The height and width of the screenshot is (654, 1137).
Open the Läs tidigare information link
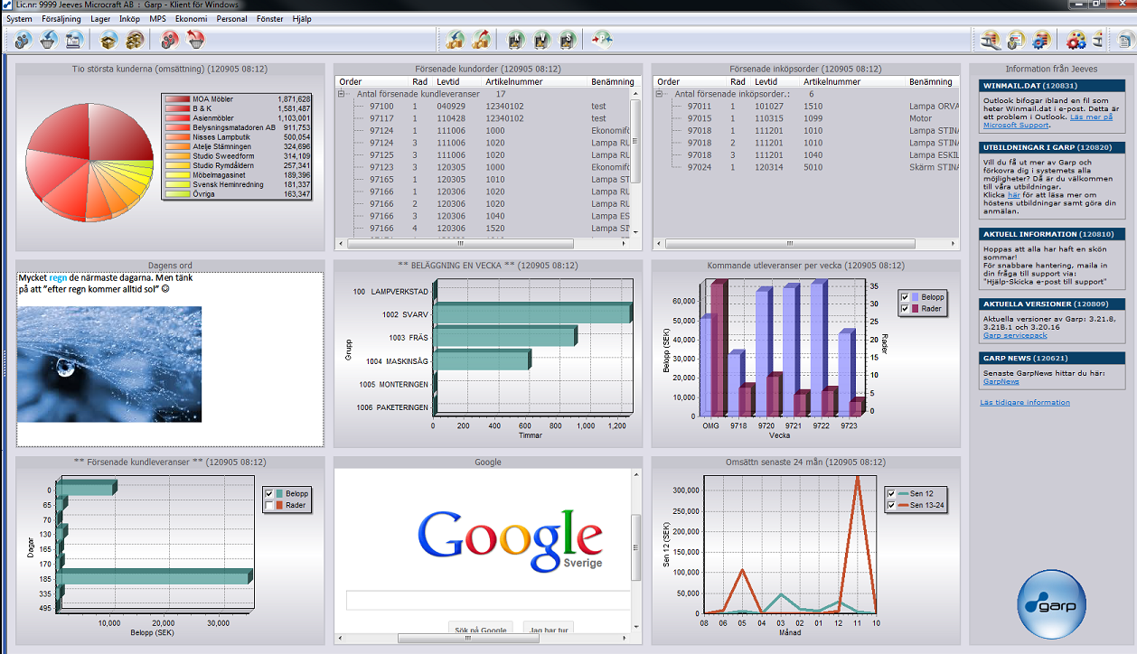click(1025, 403)
